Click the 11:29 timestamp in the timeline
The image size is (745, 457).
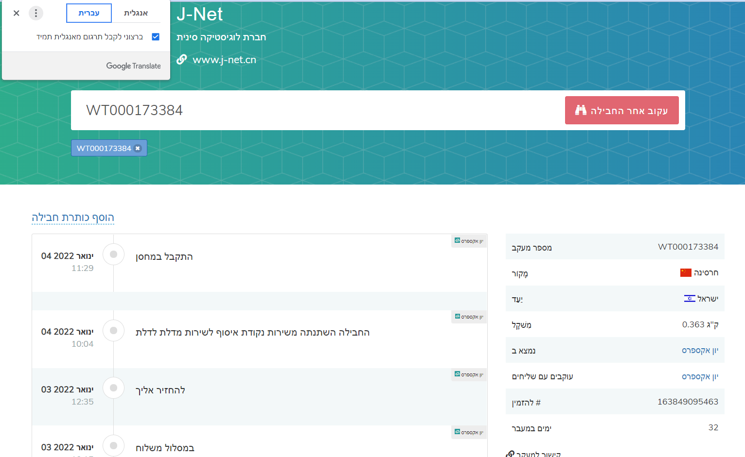(83, 268)
